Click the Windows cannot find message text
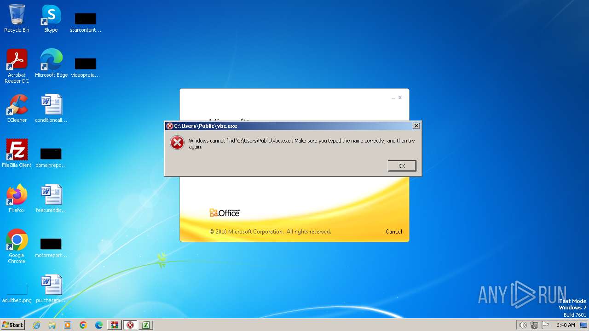This screenshot has width=589, height=331. (x=302, y=144)
